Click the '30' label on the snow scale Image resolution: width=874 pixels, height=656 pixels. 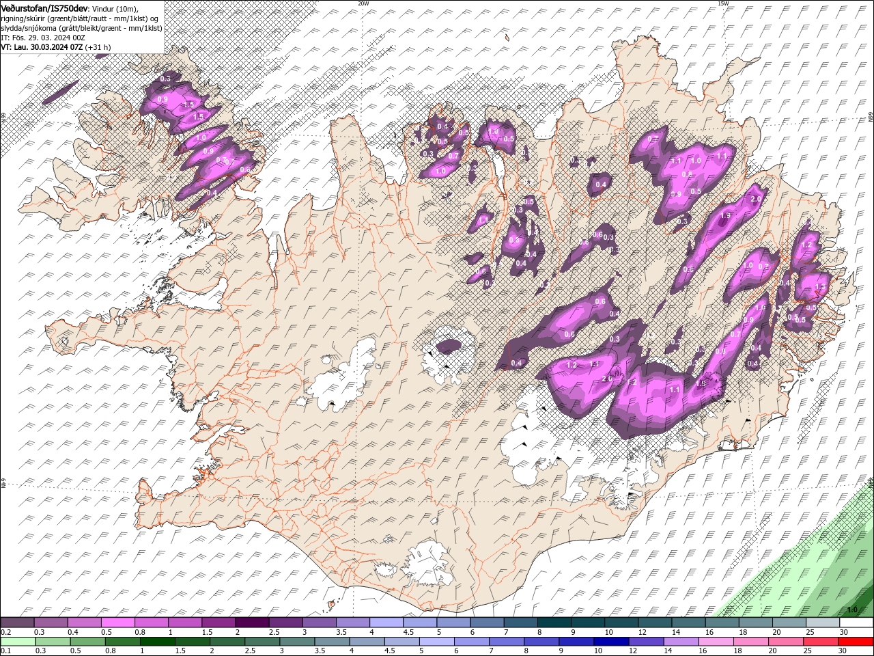844,632
